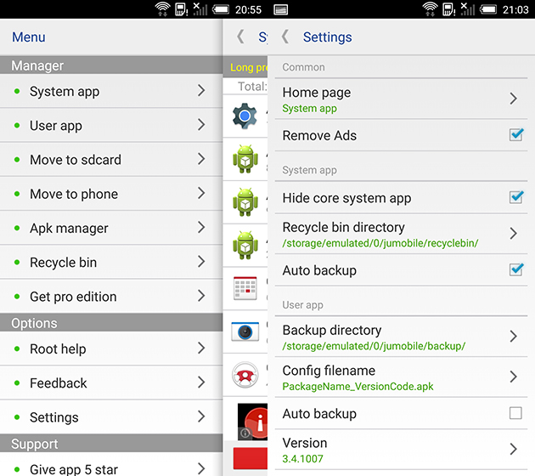Tap the camera app icon in list
Screen dimensions: 535x476
245,330
